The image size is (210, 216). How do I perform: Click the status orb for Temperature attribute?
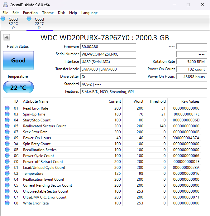[7, 174]
